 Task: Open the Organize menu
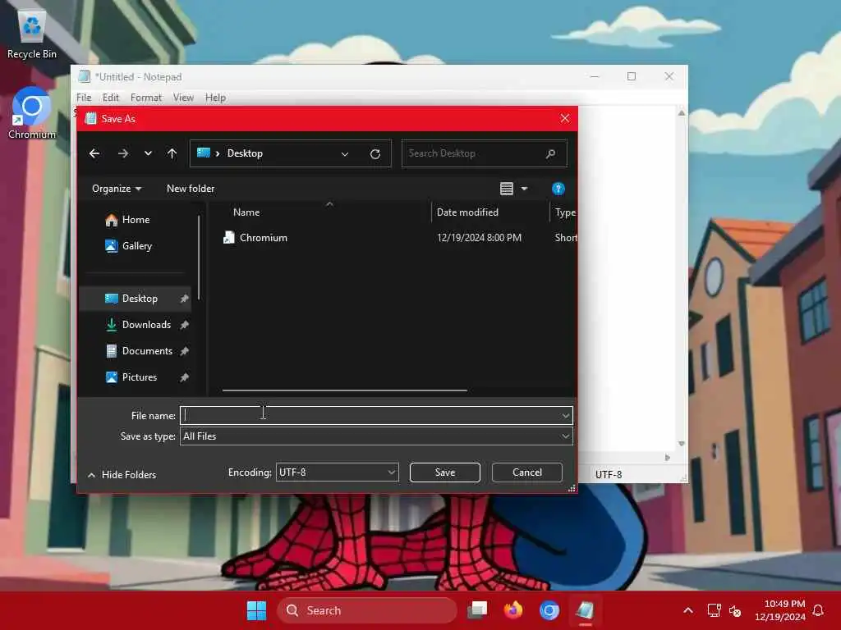click(x=117, y=189)
